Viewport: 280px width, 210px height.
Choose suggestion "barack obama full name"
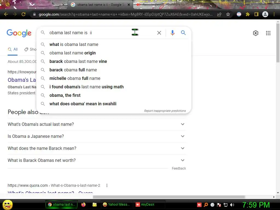coord(114,70)
